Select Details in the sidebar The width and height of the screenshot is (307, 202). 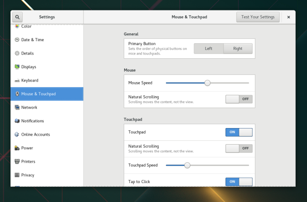pyautogui.click(x=47, y=53)
